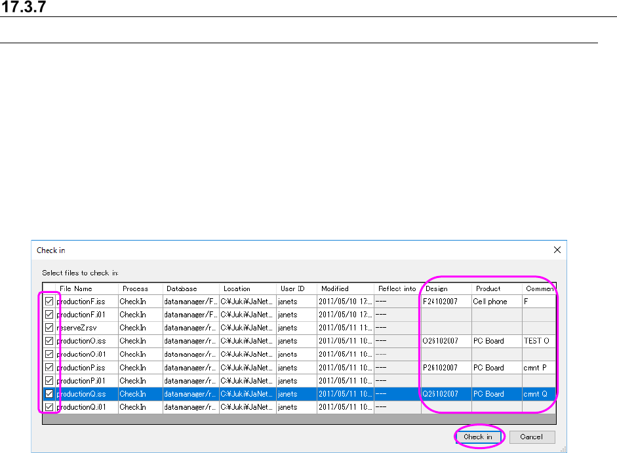Uncheck the reserveZ.rsv file checkbox
Screen dimensions: 617x453
[49, 328]
